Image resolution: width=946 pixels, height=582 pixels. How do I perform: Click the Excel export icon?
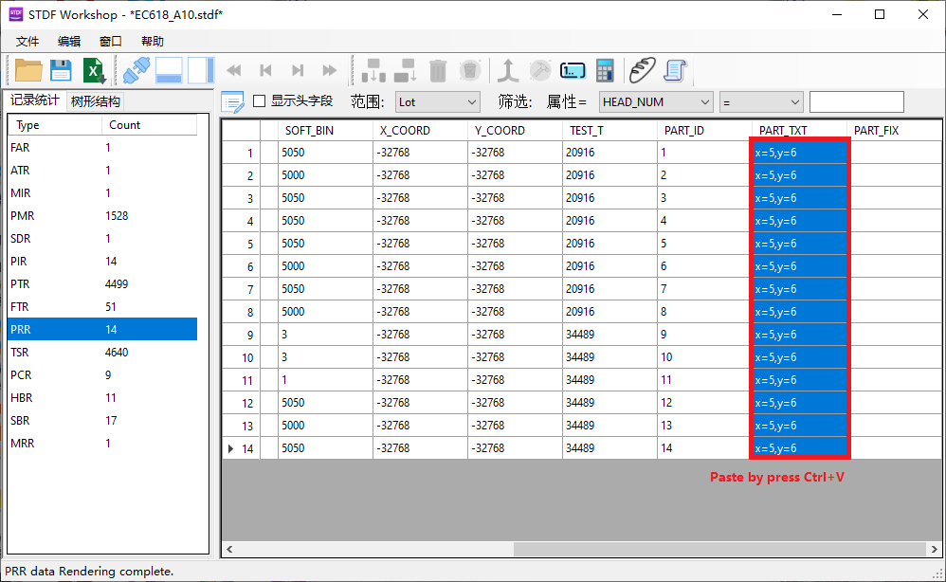pyautogui.click(x=93, y=70)
